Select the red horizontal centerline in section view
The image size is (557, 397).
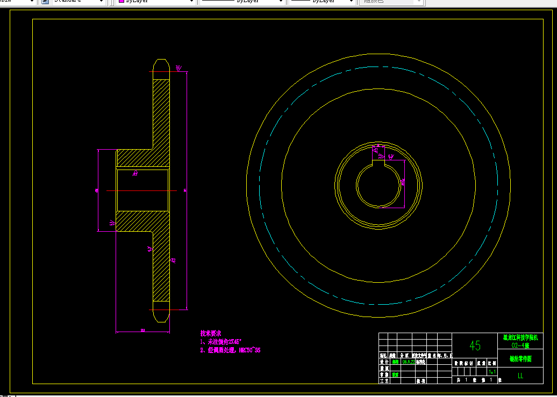[141, 190]
